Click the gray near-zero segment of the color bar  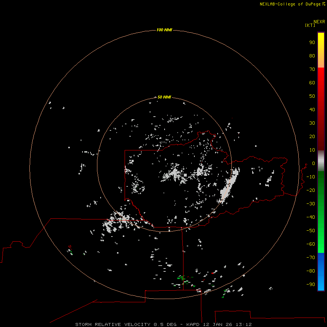[x=321, y=161]
